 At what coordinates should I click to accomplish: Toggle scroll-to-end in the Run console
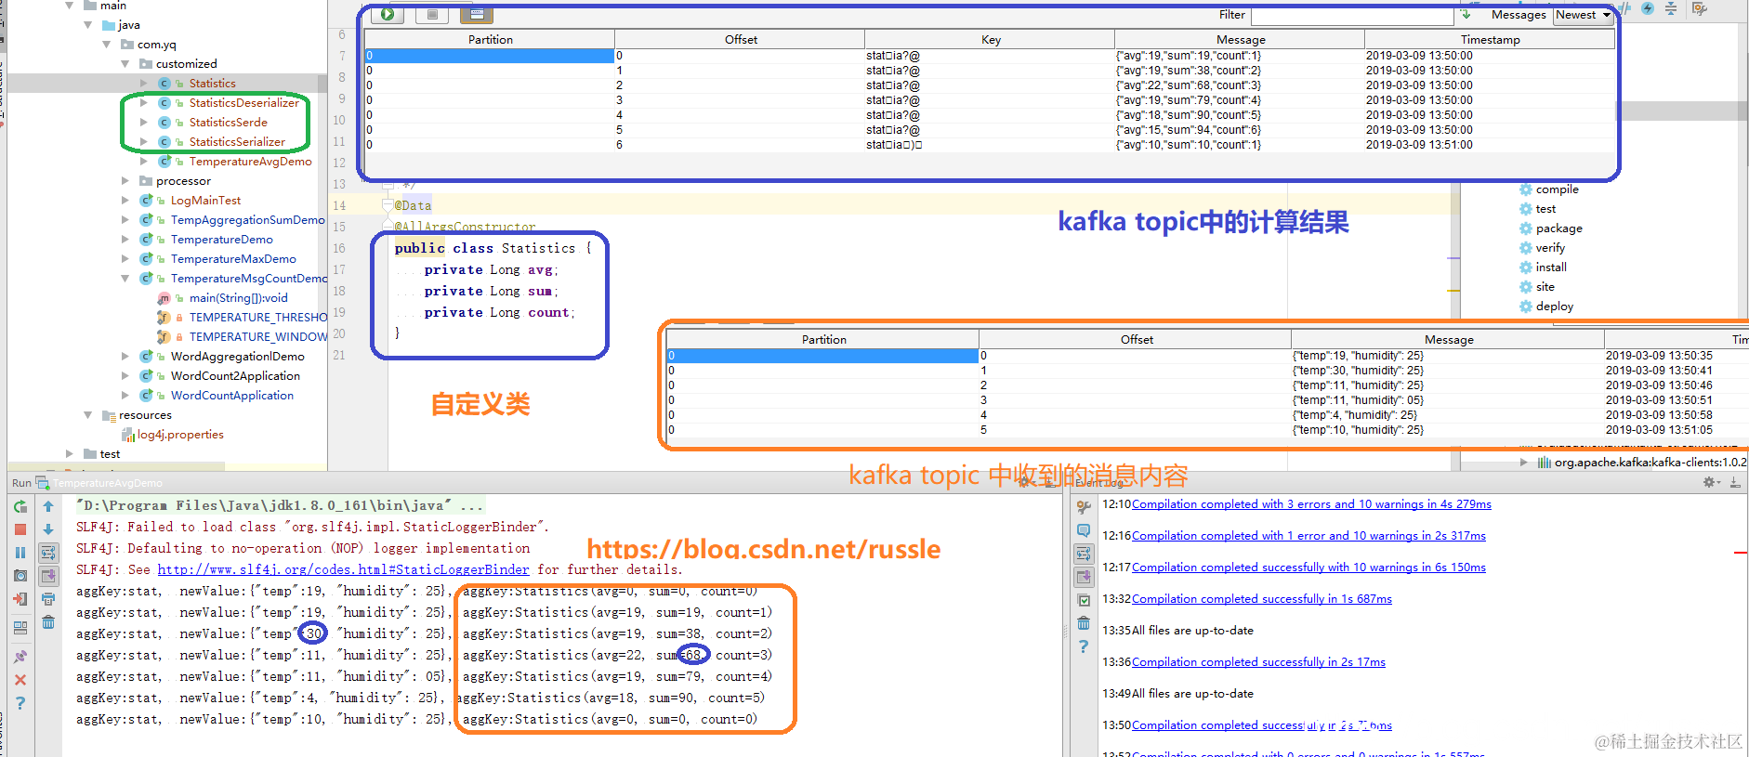pos(48,576)
